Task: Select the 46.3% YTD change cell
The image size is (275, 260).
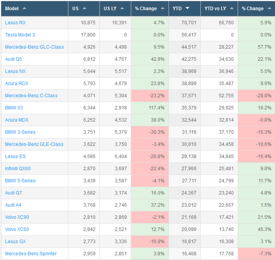Action: tap(257, 229)
